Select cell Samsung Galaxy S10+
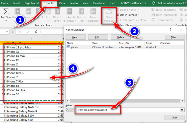This screenshot has width=187, height=123. 31,116
